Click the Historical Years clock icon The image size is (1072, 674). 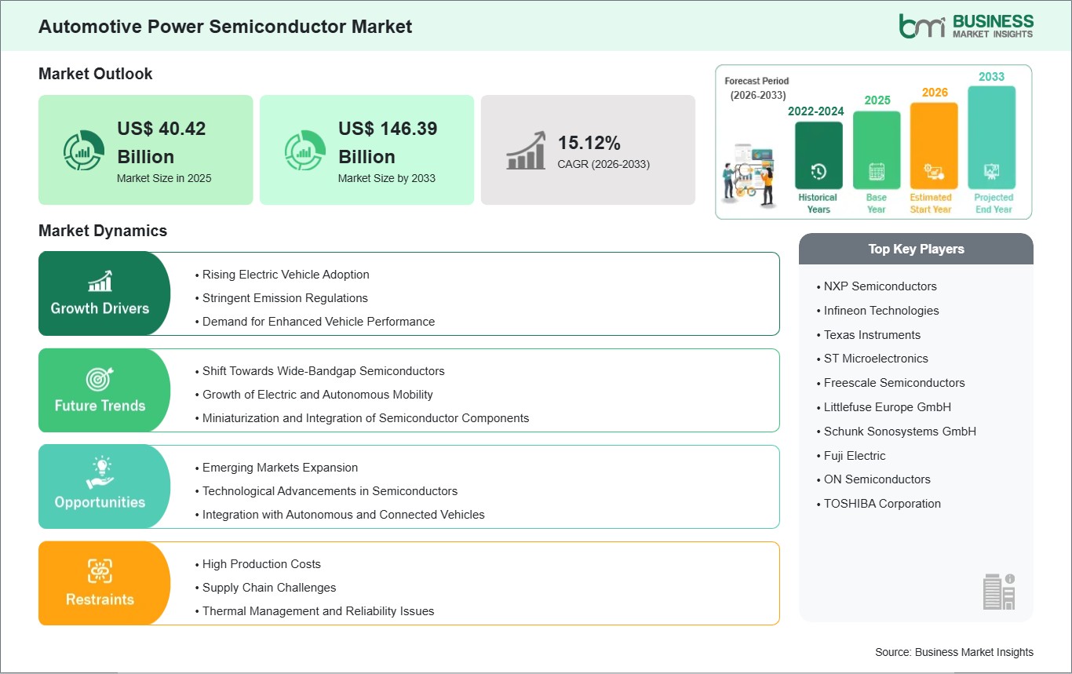click(819, 171)
